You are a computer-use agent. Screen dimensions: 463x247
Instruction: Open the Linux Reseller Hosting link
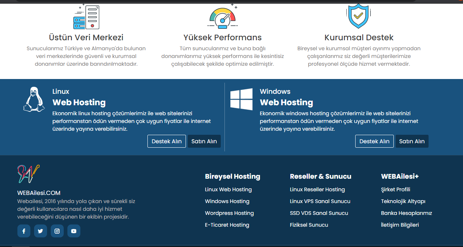pos(317,189)
